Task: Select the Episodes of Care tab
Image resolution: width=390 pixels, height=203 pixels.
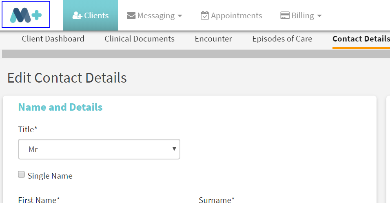Action: click(282, 39)
